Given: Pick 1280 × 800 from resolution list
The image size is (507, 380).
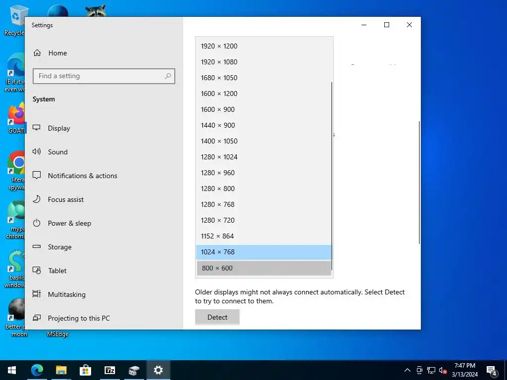Looking at the screenshot, I should [264, 189].
